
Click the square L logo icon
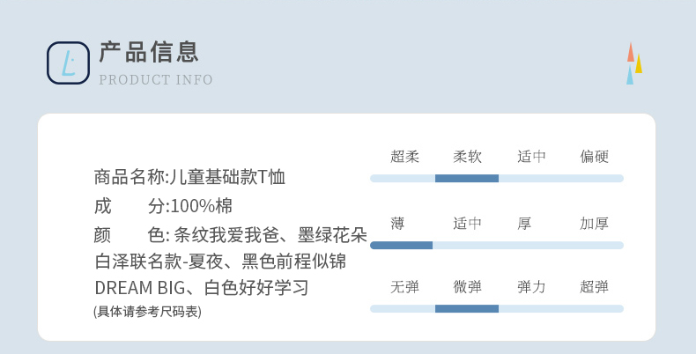point(68,63)
